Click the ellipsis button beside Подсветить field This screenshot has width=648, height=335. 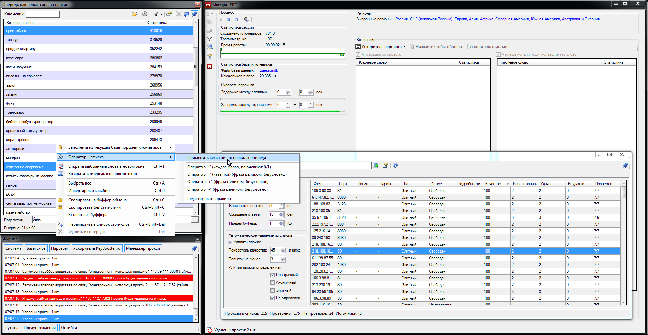pos(195,220)
